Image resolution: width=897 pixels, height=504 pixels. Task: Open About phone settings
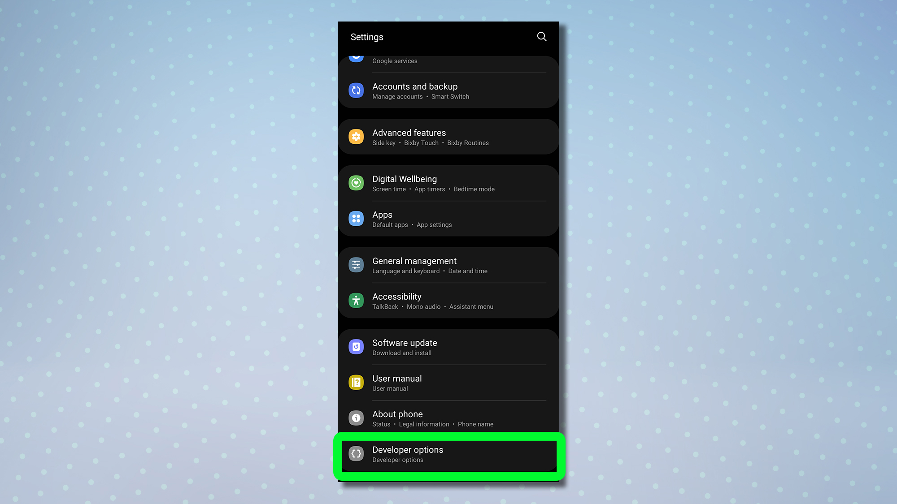point(448,418)
